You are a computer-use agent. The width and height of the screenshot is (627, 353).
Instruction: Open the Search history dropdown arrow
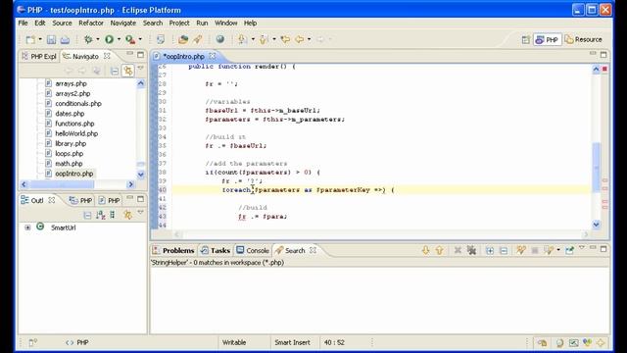[x=558, y=251]
